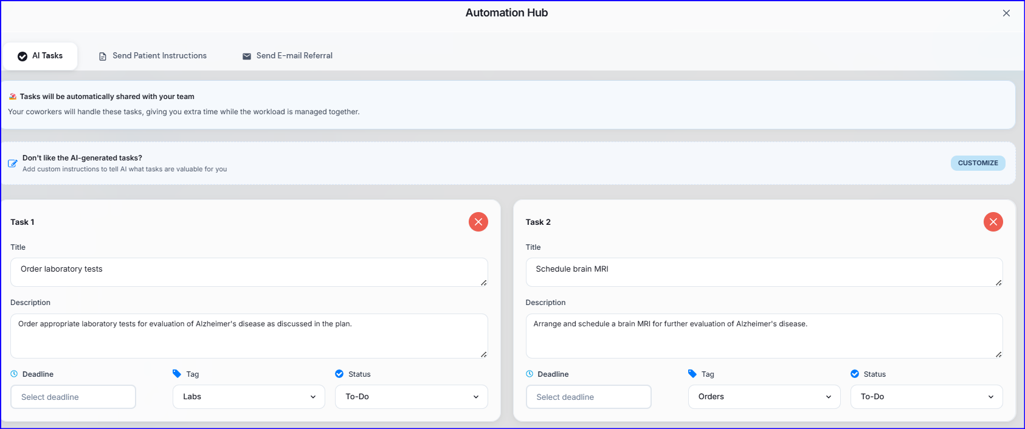Click Task 1 description resize handle
Screen dimensions: 1025x429
[484, 354]
